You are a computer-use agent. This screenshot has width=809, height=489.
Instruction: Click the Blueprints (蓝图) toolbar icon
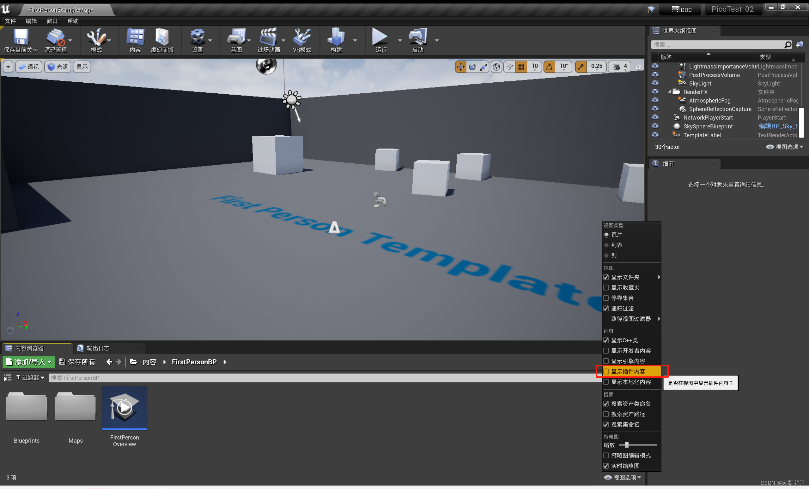point(236,37)
